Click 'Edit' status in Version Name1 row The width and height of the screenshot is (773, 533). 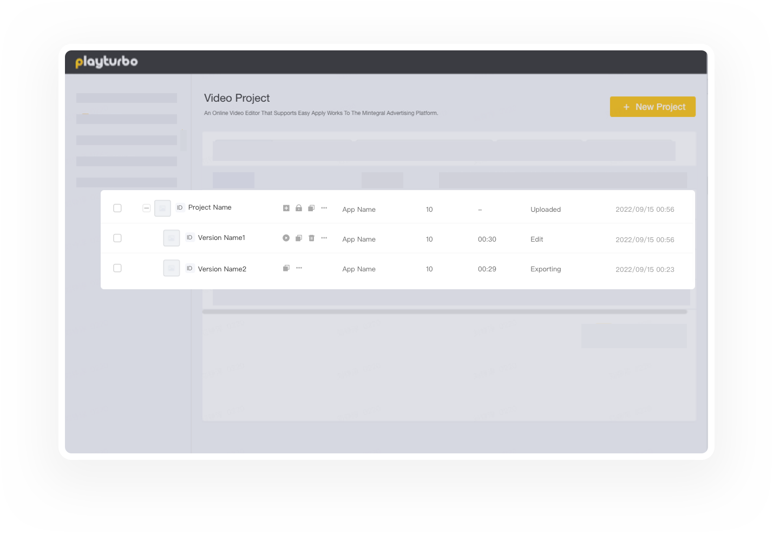pyautogui.click(x=537, y=239)
